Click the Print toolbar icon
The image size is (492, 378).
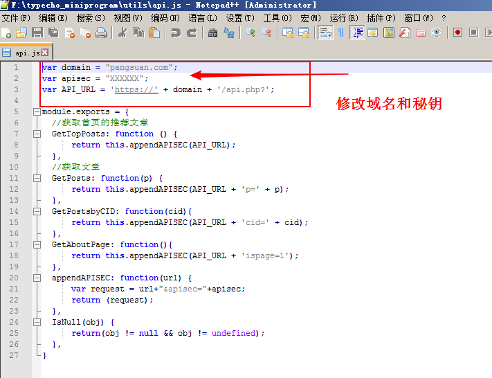tap(101, 33)
